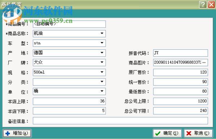Click the 总公司上限 field with 1200
216x139 pixels.
coord(181,101)
